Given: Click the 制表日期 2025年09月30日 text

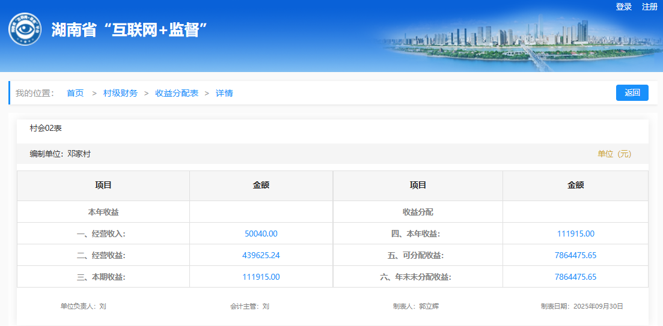Looking at the screenshot, I should pos(581,306).
